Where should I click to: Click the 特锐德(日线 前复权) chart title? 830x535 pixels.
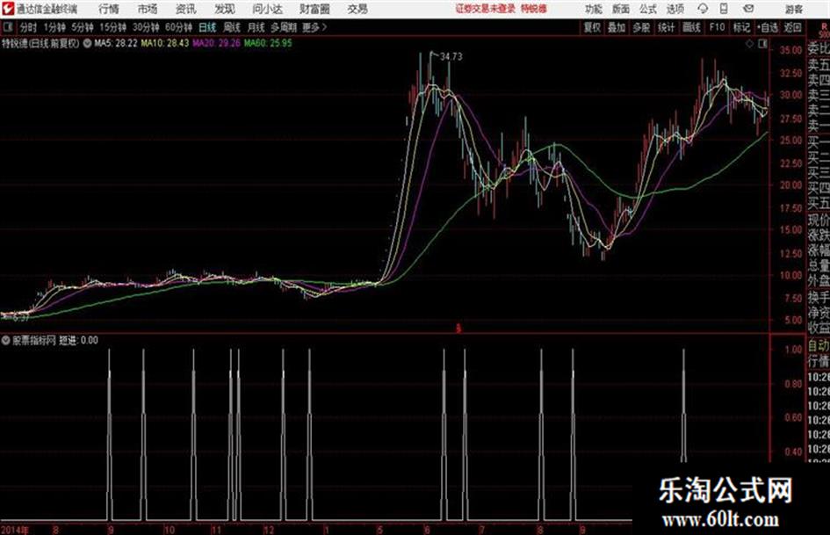[x=40, y=43]
